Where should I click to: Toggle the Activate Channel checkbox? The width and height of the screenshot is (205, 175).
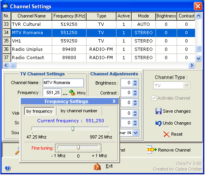(154, 98)
